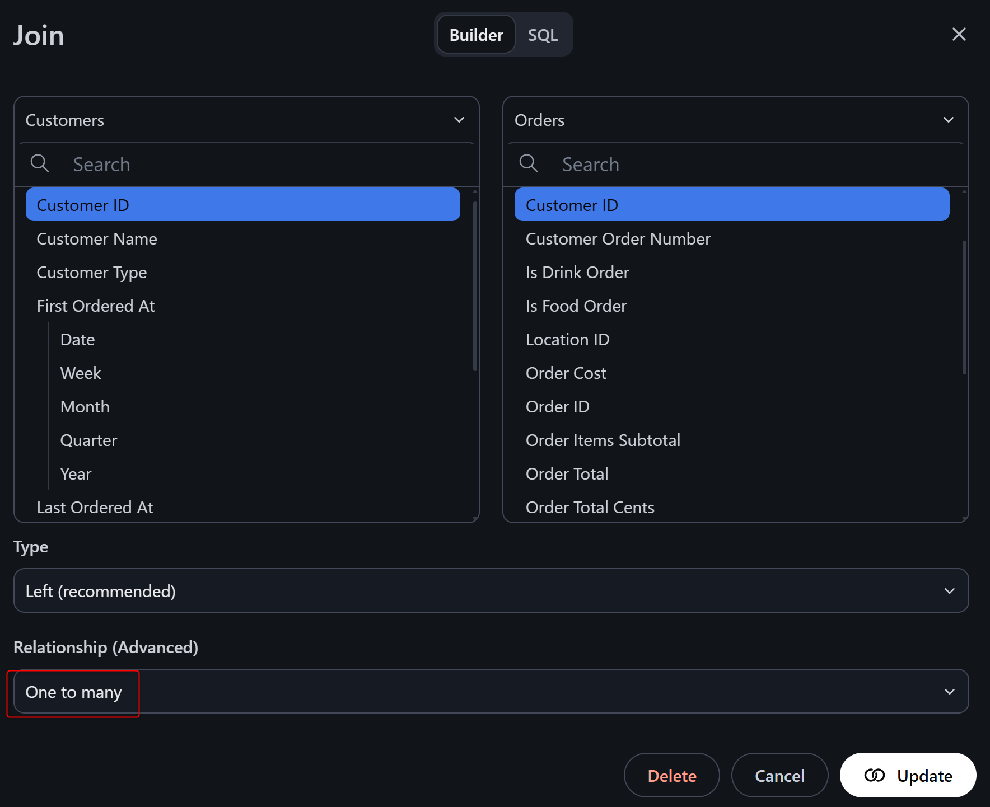
Task: Choose Month under First Ordered At
Action: [85, 407]
